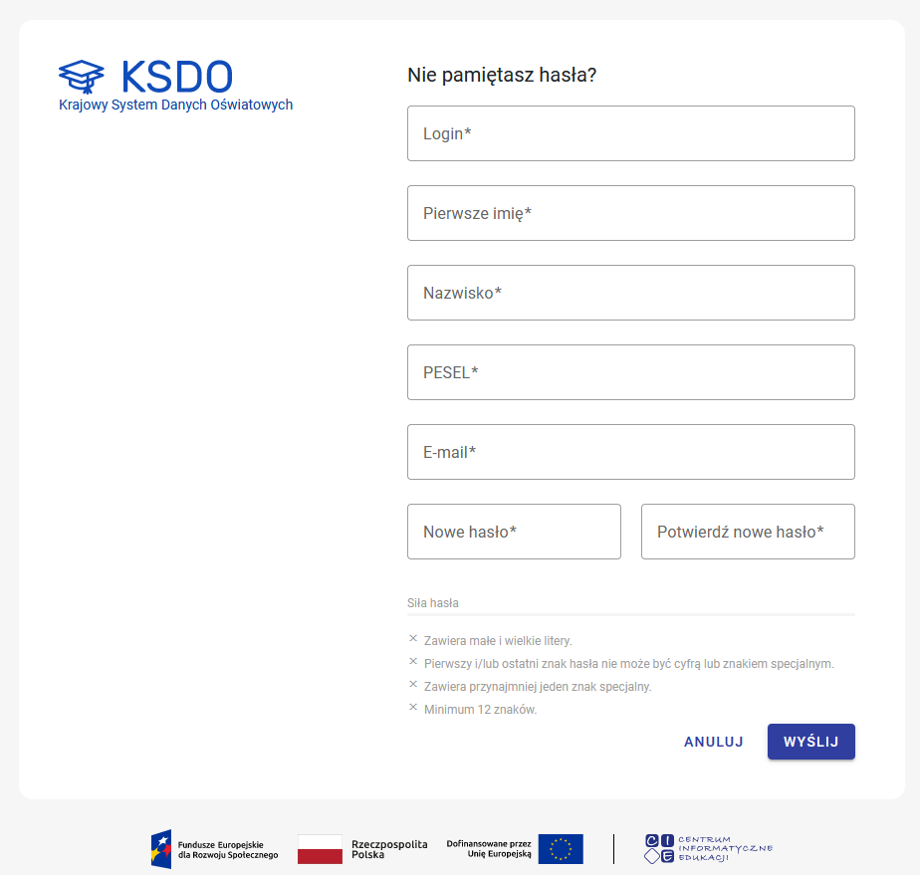
Task: Click the Siła hasła strength bar
Action: click(630, 615)
